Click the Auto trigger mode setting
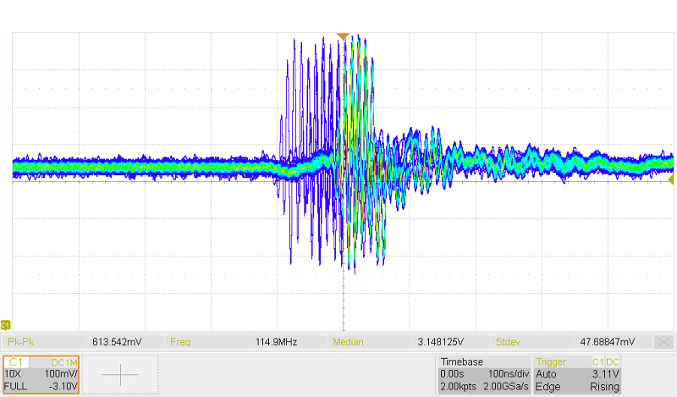 pyautogui.click(x=546, y=373)
